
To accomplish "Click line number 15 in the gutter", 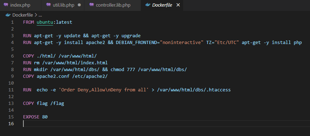I will pyautogui.click(x=11, y=117).
